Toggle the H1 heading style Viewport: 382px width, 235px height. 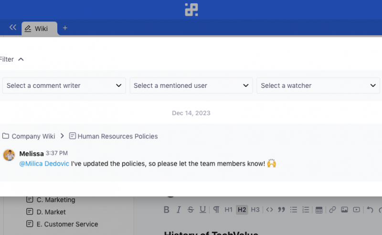(x=229, y=210)
